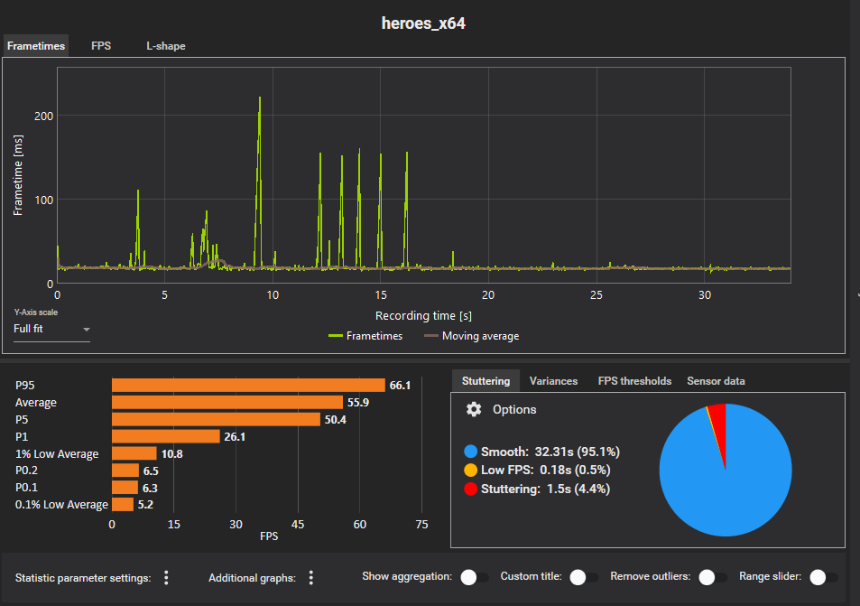The width and height of the screenshot is (860, 606).
Task: Click the P5 bar showing 50.4
Action: tap(216, 419)
